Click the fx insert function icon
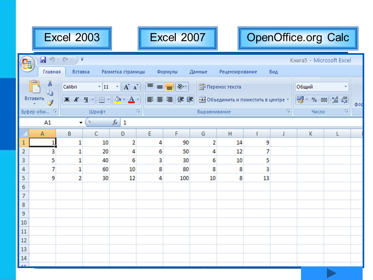The width and height of the screenshot is (373, 280). (115, 122)
